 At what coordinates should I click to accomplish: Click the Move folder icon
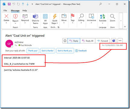64,16
